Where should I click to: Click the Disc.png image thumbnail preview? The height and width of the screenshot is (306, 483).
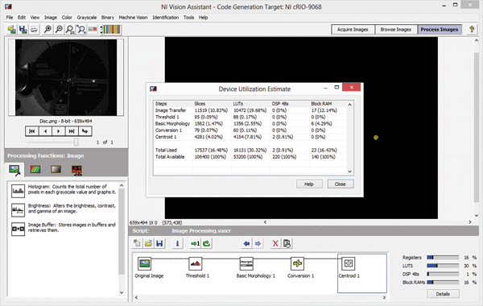pyautogui.click(x=66, y=77)
